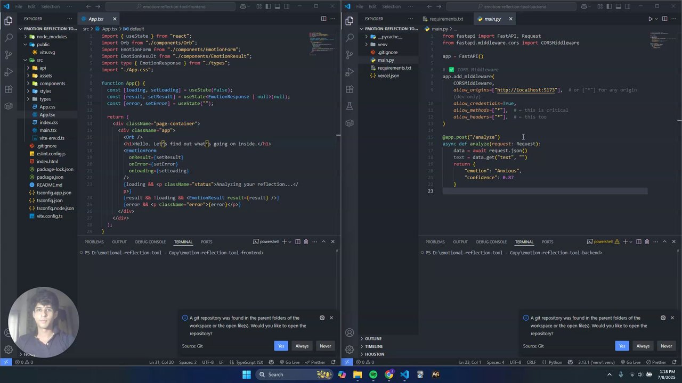Open Manage gear in backend window activity bar
Viewport: 682px width, 383px height.
[x=350, y=349]
